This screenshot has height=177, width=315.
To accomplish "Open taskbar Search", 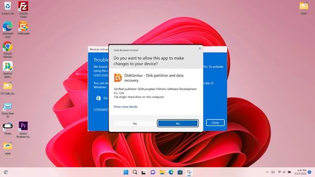I will [135, 172].
